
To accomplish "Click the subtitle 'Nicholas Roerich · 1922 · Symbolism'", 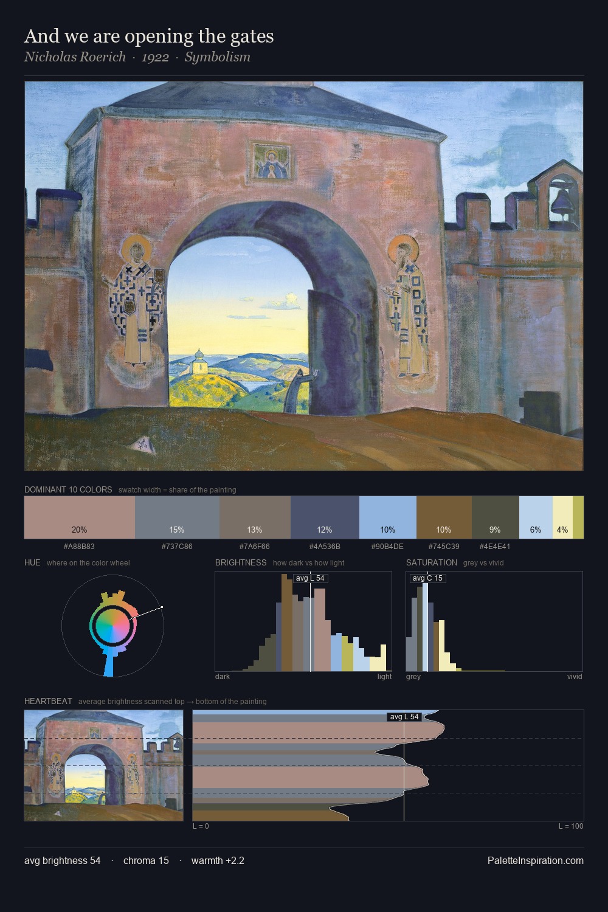I will point(137,57).
